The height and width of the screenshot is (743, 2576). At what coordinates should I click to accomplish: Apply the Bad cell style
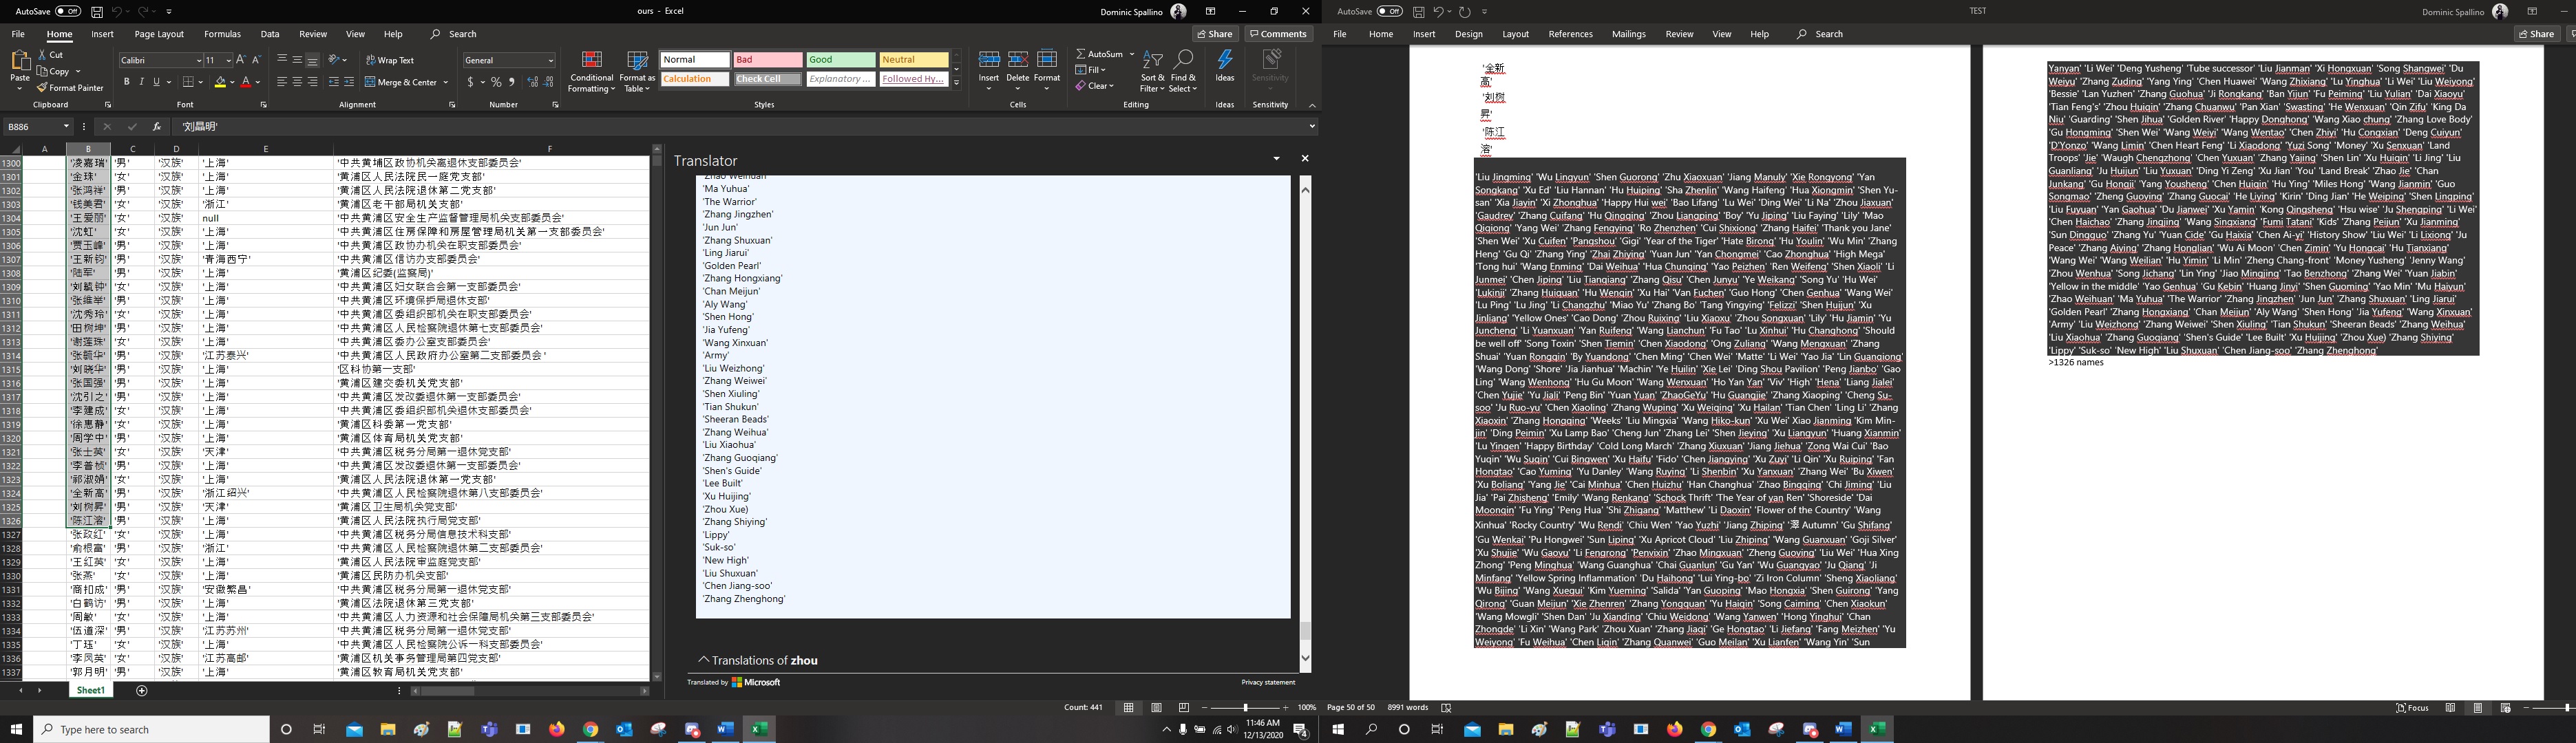767,60
